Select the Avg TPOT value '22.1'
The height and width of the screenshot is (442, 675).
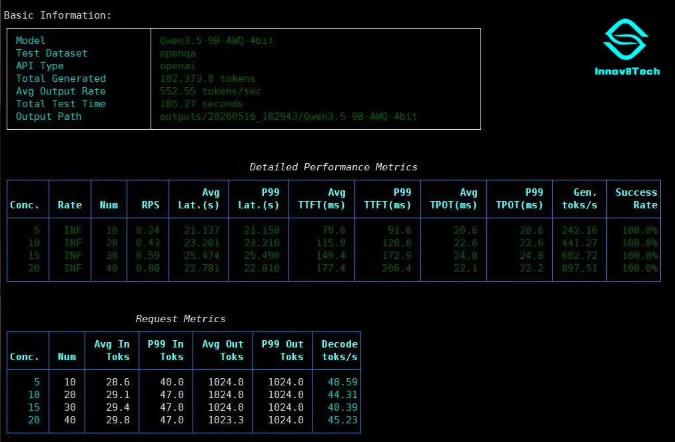click(x=465, y=268)
